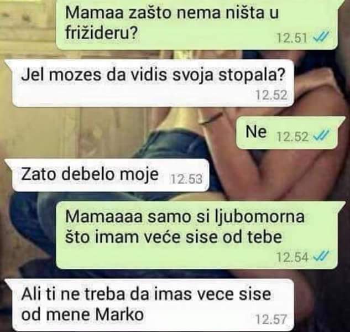Tap the "Mamaaaa samo si ljubomorna" message bubble

(197, 235)
